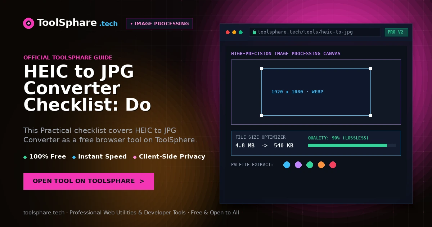Click the Instant Speed feature text
432x227 pixels.
102,156
